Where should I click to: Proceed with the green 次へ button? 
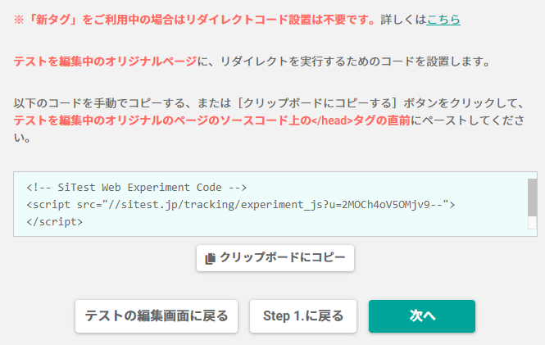point(422,316)
